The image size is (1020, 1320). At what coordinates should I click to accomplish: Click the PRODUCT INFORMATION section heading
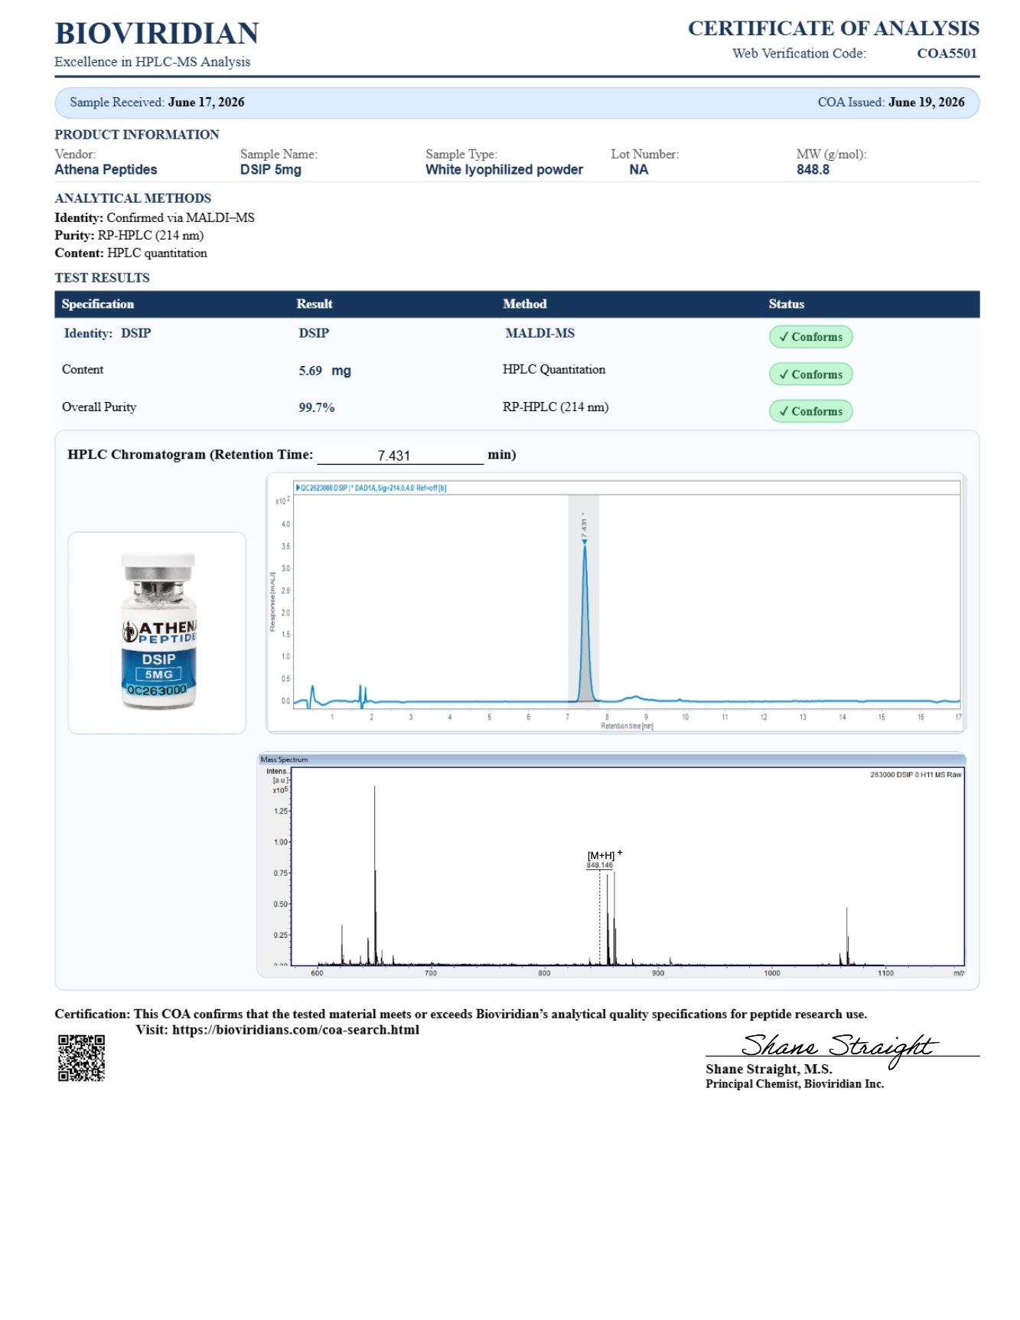137,135
